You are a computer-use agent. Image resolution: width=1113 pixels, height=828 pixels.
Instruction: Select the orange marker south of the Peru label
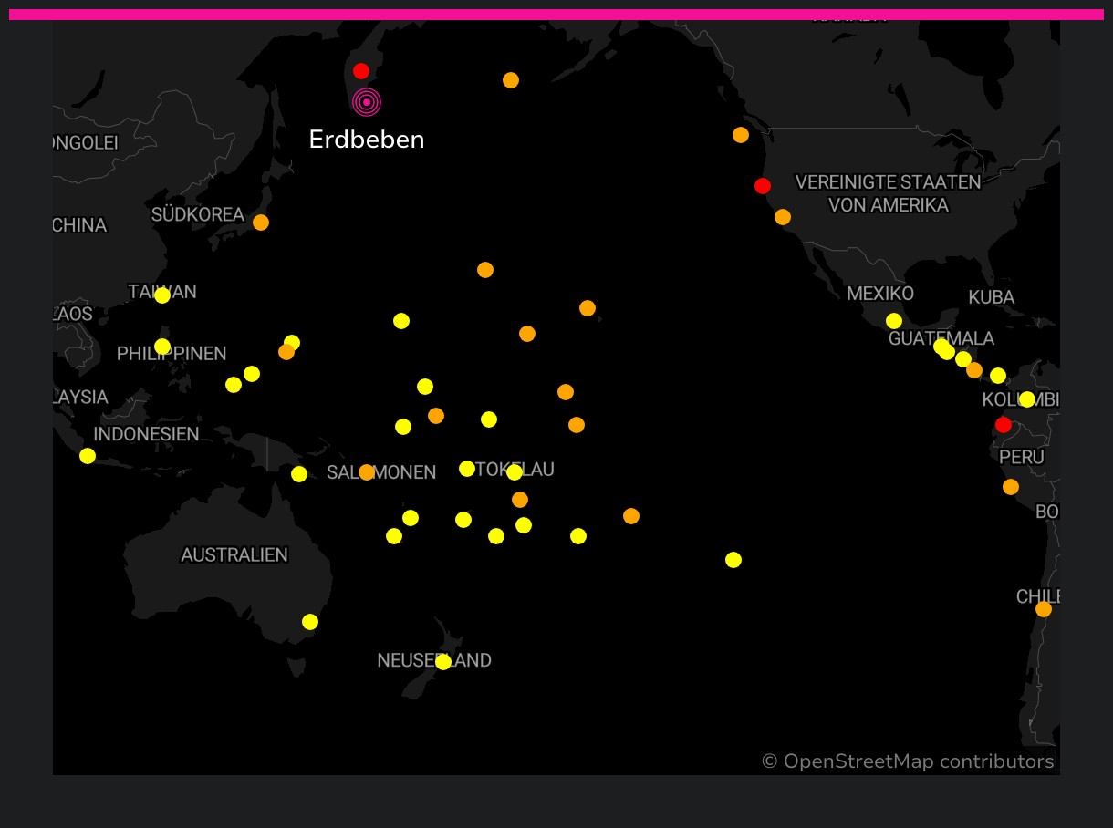coord(1011,487)
